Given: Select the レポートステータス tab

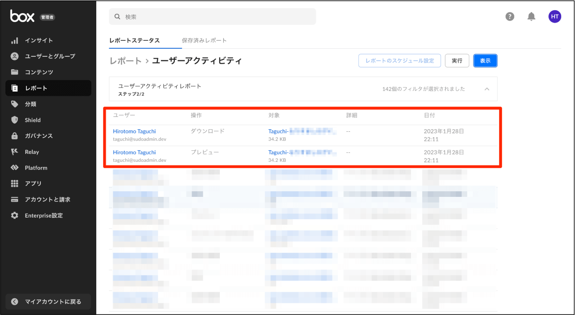Looking at the screenshot, I should tap(134, 40).
